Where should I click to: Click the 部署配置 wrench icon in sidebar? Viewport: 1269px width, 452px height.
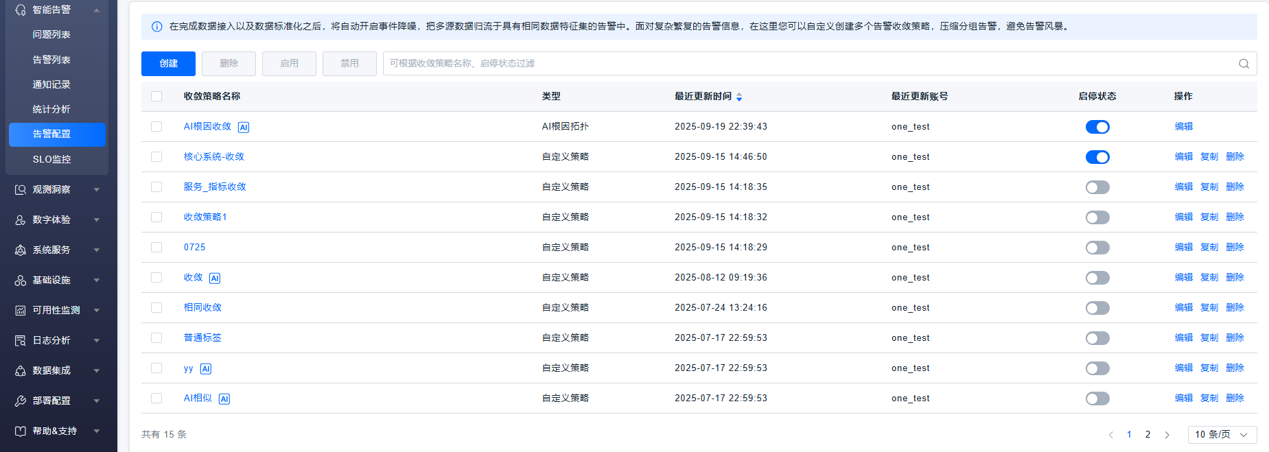point(21,401)
